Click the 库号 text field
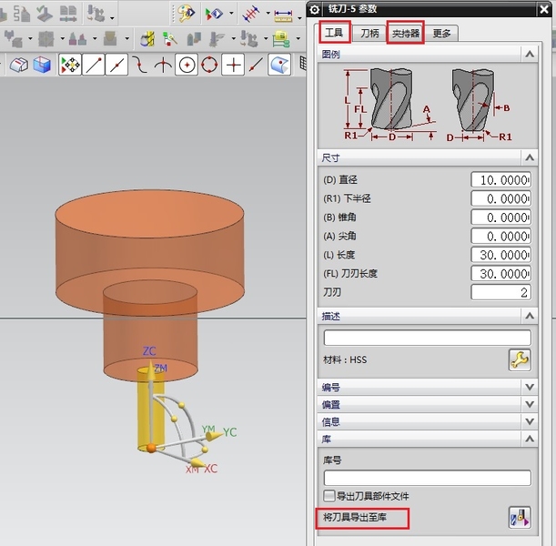Screen dimensions: 556x546 coord(427,478)
